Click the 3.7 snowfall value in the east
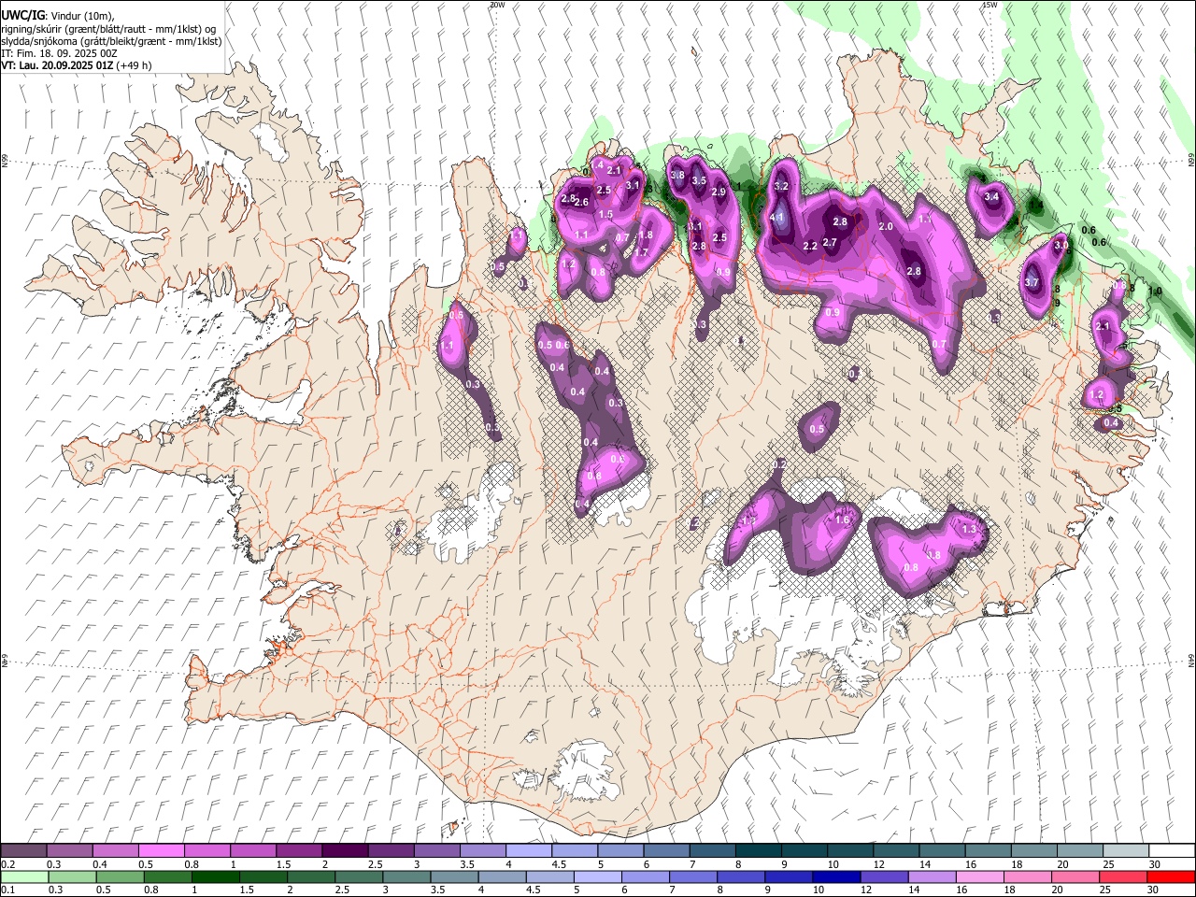The width and height of the screenshot is (1196, 897). click(x=1032, y=282)
